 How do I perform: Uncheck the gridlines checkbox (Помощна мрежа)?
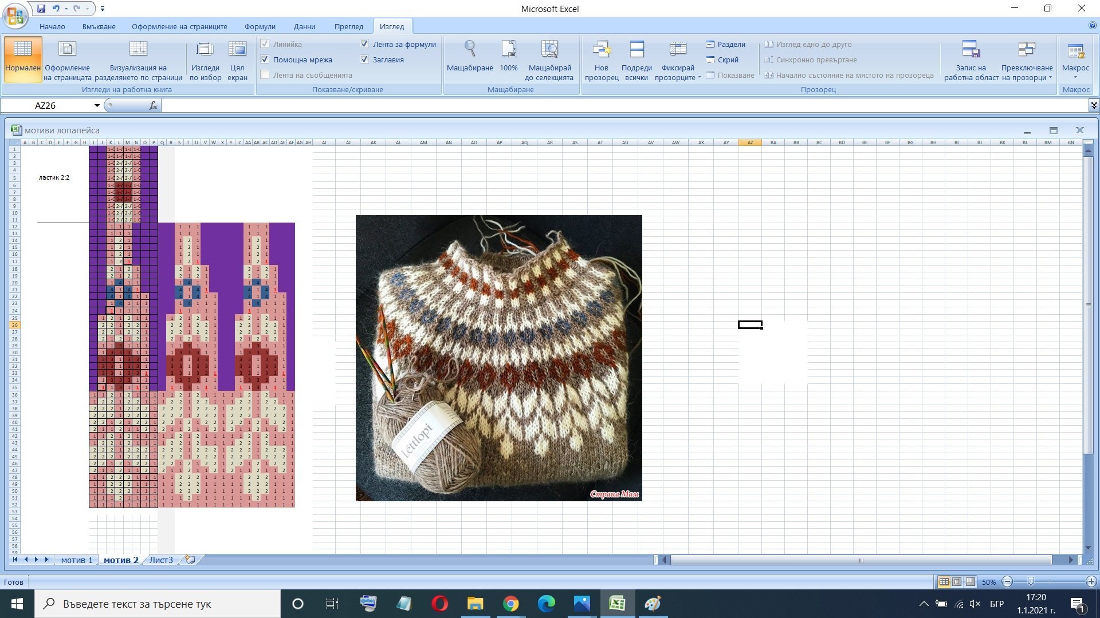point(265,60)
